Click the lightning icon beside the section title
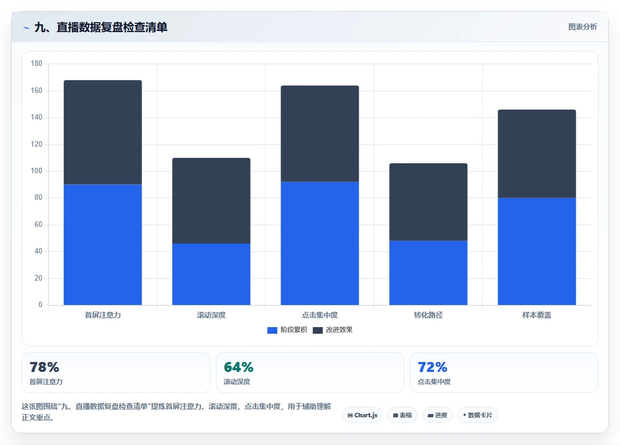The image size is (620, 445). tap(26, 28)
